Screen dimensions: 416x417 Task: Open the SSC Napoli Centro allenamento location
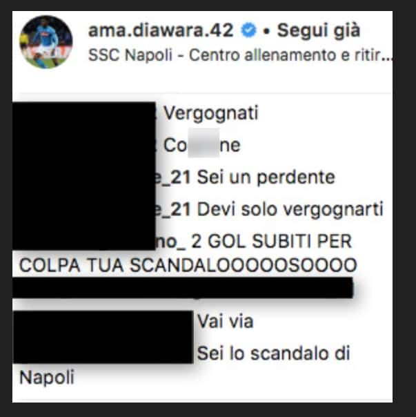[x=240, y=55]
